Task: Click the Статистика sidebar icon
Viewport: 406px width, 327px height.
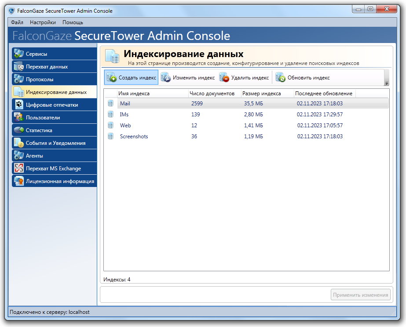Action: coord(19,130)
